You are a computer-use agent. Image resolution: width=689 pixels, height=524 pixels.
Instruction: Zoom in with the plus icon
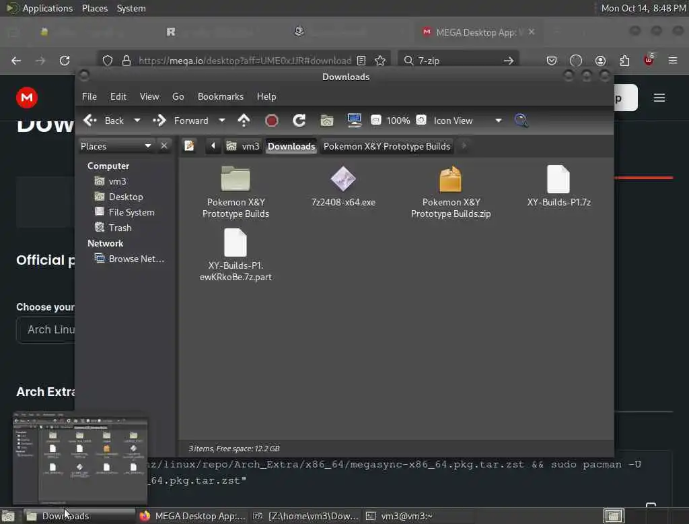[x=421, y=120]
